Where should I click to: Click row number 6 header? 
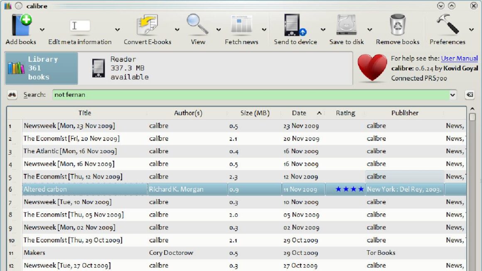tap(14, 189)
